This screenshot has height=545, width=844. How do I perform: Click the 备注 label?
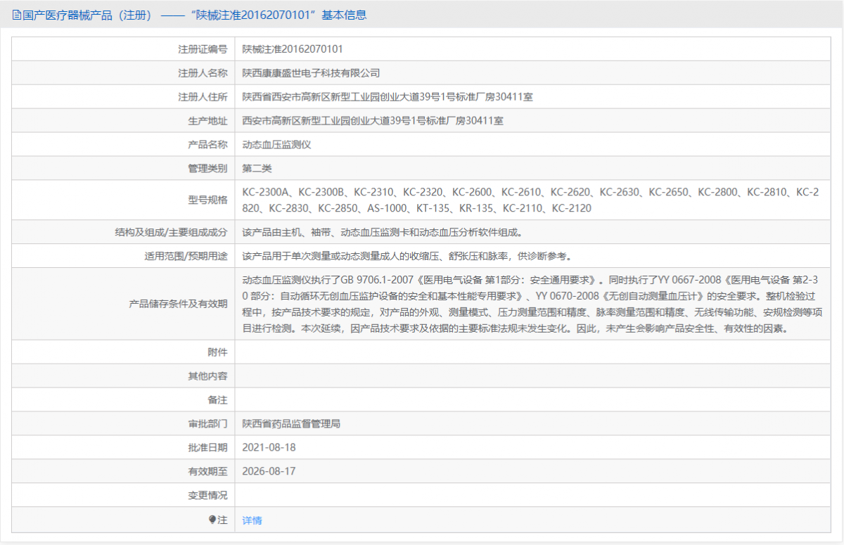pos(217,399)
